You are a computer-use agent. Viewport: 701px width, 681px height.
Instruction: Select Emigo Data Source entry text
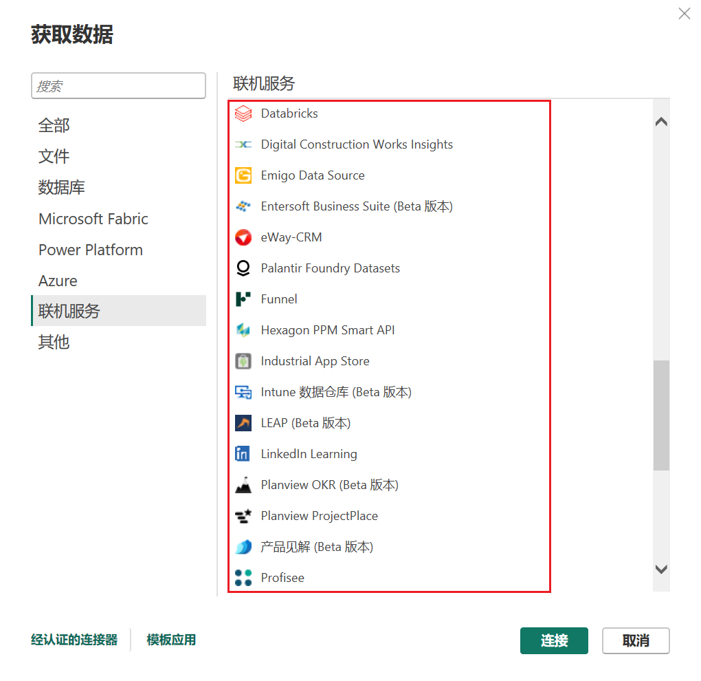pyautogui.click(x=313, y=175)
